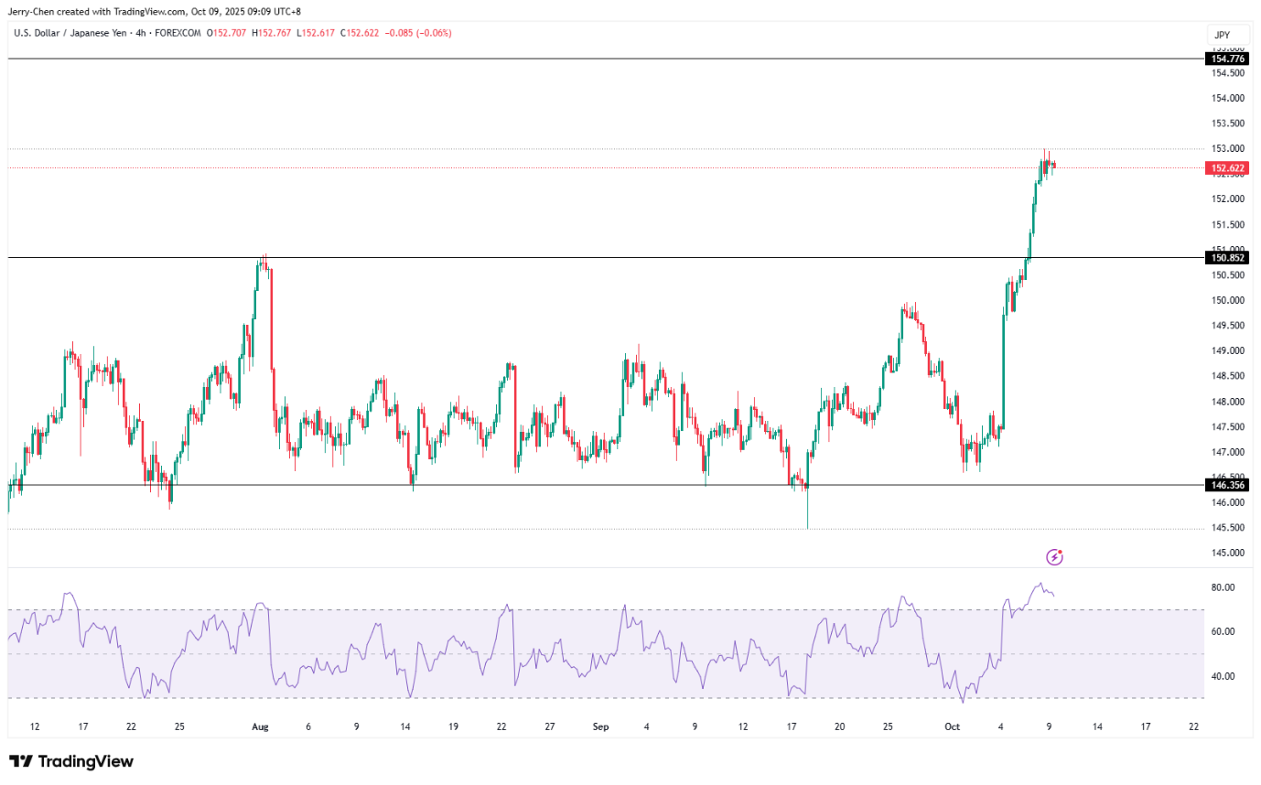This screenshot has height=785, width=1261.
Task: Click the 148.000 price scale tick
Action: coord(1228,402)
